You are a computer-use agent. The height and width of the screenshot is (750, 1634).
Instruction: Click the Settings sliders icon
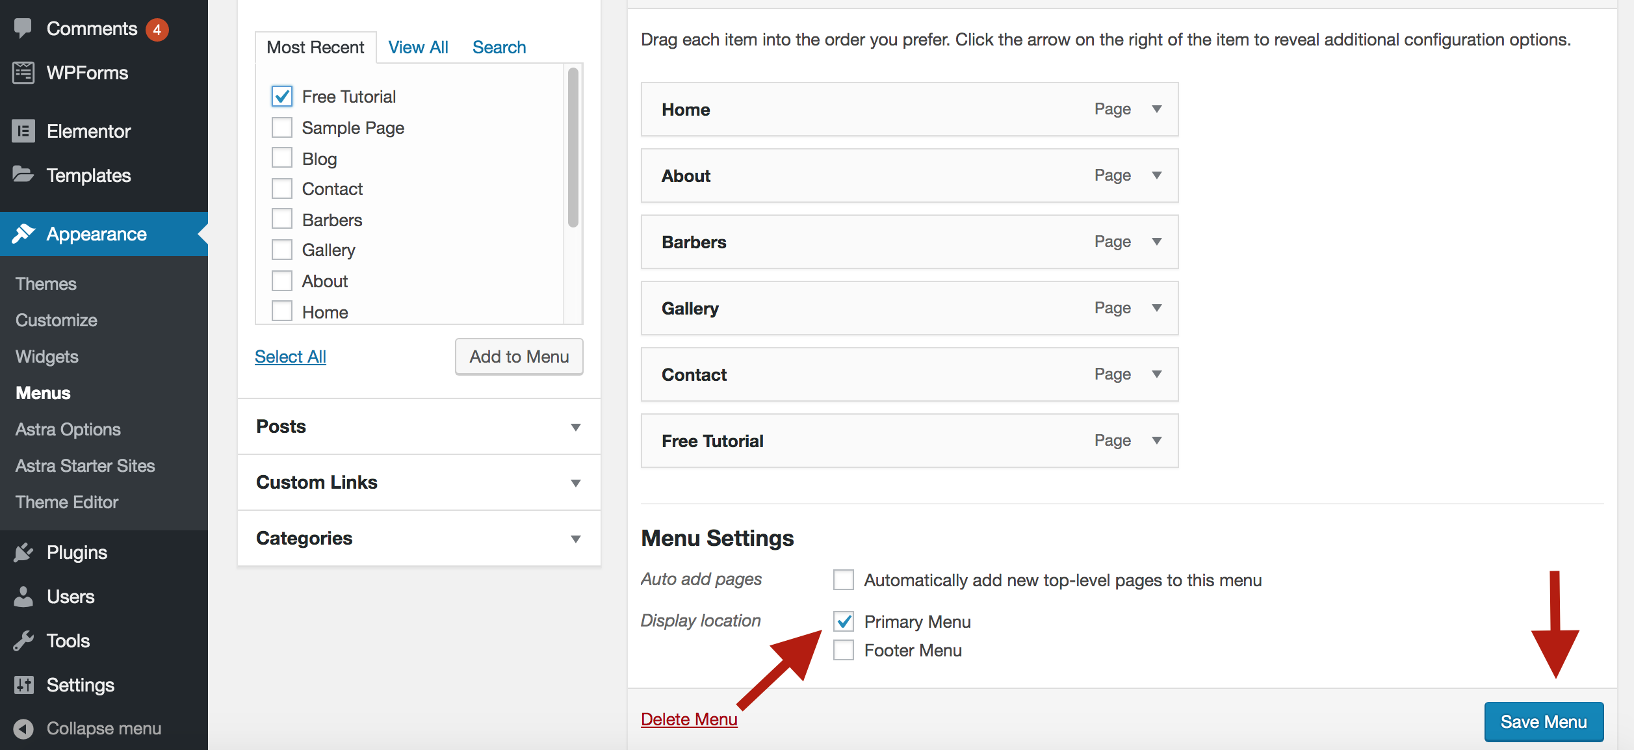click(x=23, y=685)
